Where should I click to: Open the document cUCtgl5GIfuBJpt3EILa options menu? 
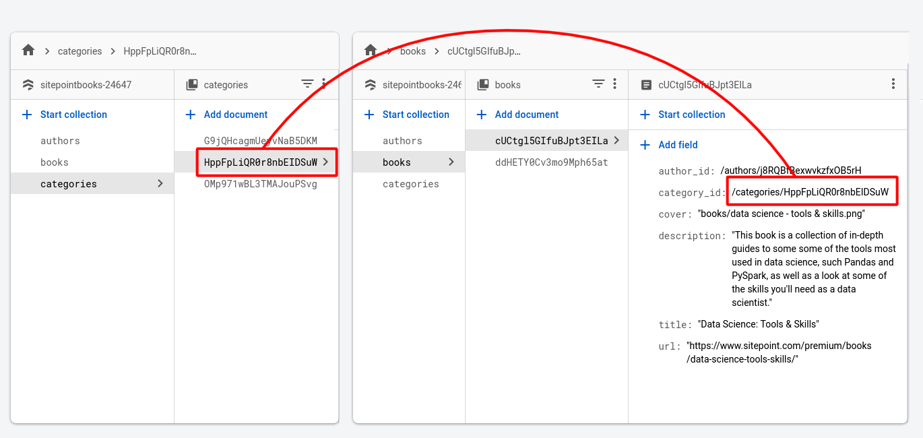pyautogui.click(x=893, y=84)
